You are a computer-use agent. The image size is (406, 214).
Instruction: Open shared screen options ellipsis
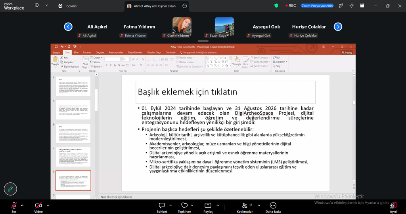(185, 6)
